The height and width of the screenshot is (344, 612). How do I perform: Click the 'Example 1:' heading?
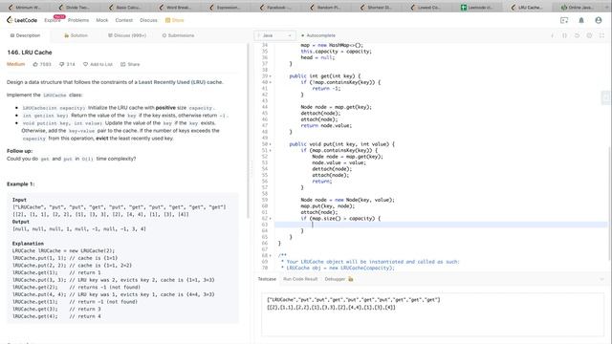click(x=21, y=184)
